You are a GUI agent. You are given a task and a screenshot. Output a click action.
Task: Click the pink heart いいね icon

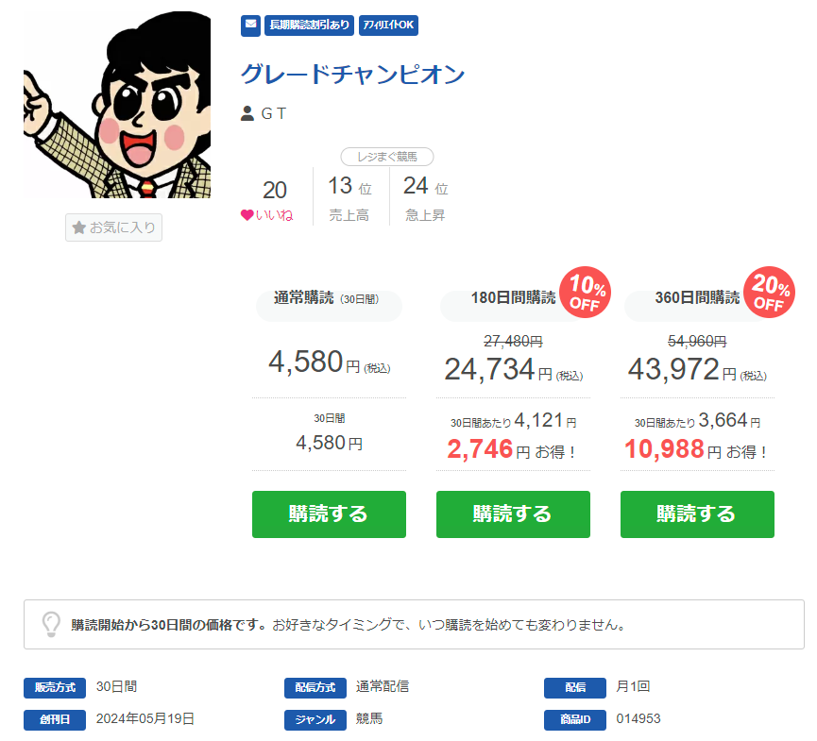[x=247, y=215]
